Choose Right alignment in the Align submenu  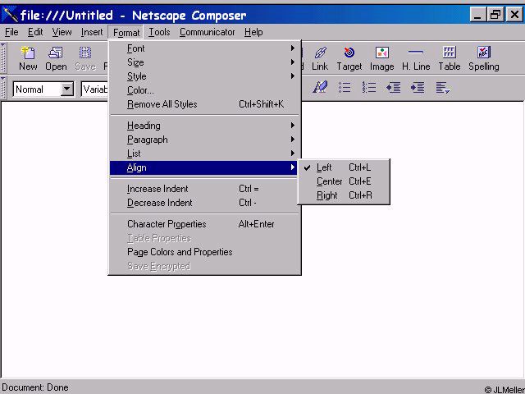click(x=344, y=195)
